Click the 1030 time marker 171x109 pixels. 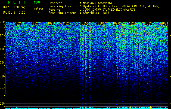(165, 23)
